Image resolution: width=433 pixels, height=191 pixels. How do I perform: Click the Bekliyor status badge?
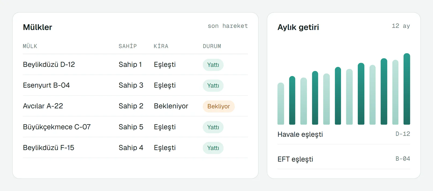click(x=219, y=106)
